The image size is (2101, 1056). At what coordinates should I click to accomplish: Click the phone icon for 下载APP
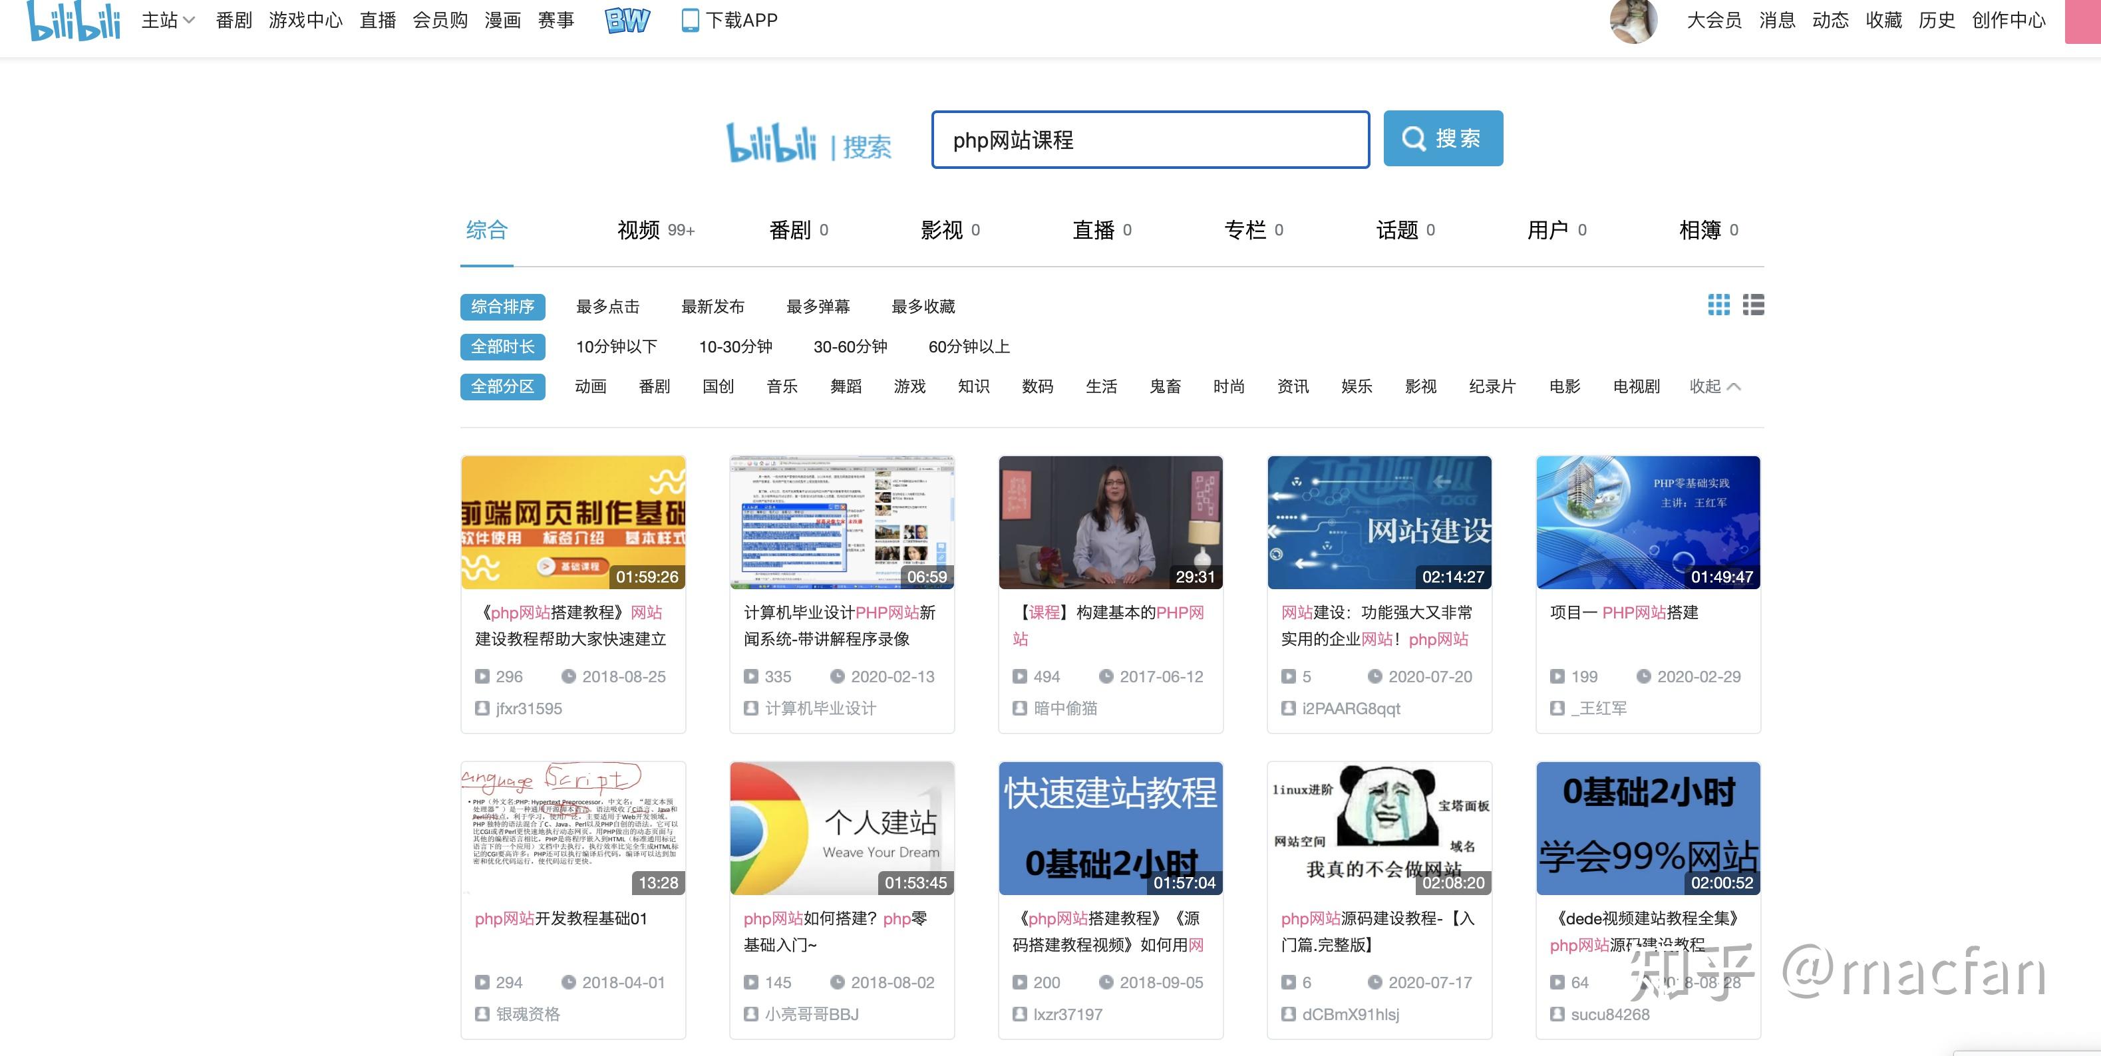point(690,19)
